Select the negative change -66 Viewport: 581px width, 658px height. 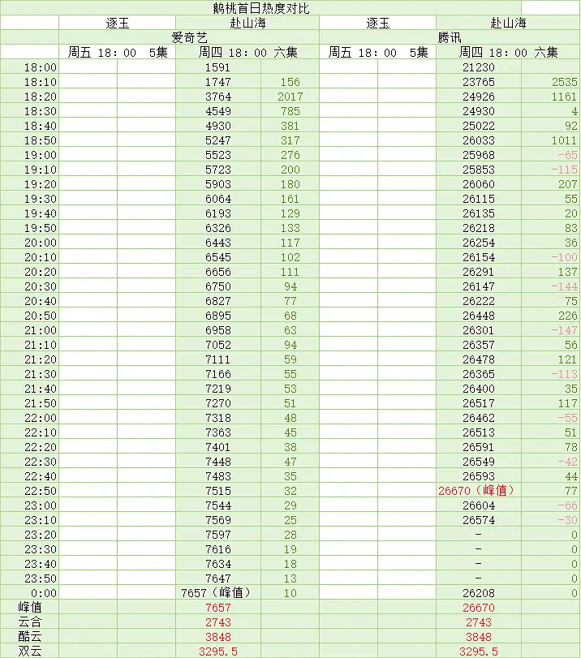coord(567,505)
